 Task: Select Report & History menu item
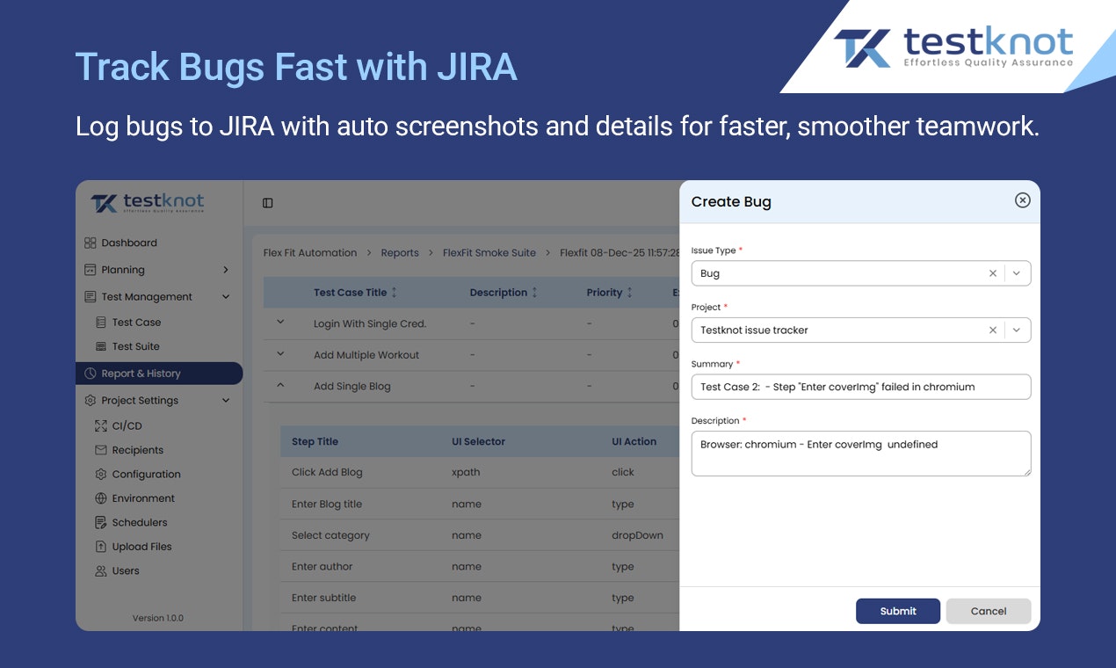(159, 374)
